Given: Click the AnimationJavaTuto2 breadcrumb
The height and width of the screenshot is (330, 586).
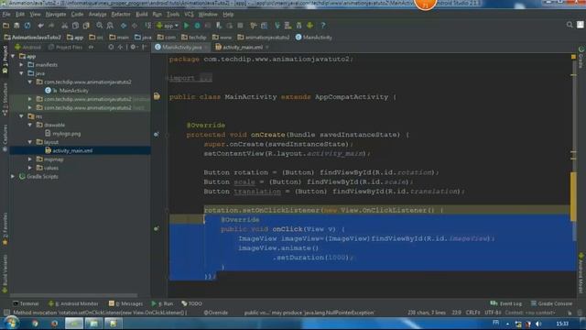Looking at the screenshot, I should pyautogui.click(x=32, y=38).
